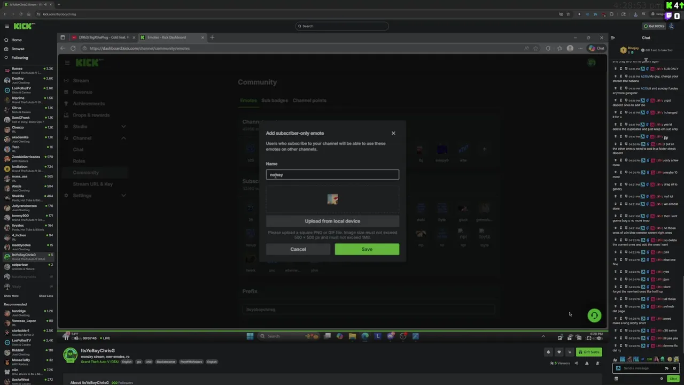This screenshot has height=385, width=684.
Task: Open Achievements in dashboard sidebar
Action: tap(89, 104)
